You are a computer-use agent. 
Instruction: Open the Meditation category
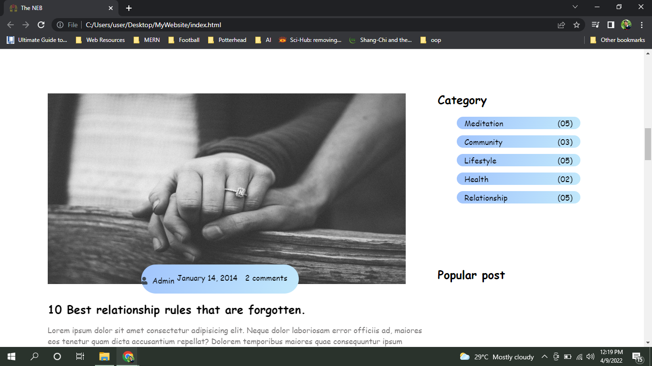coord(483,123)
